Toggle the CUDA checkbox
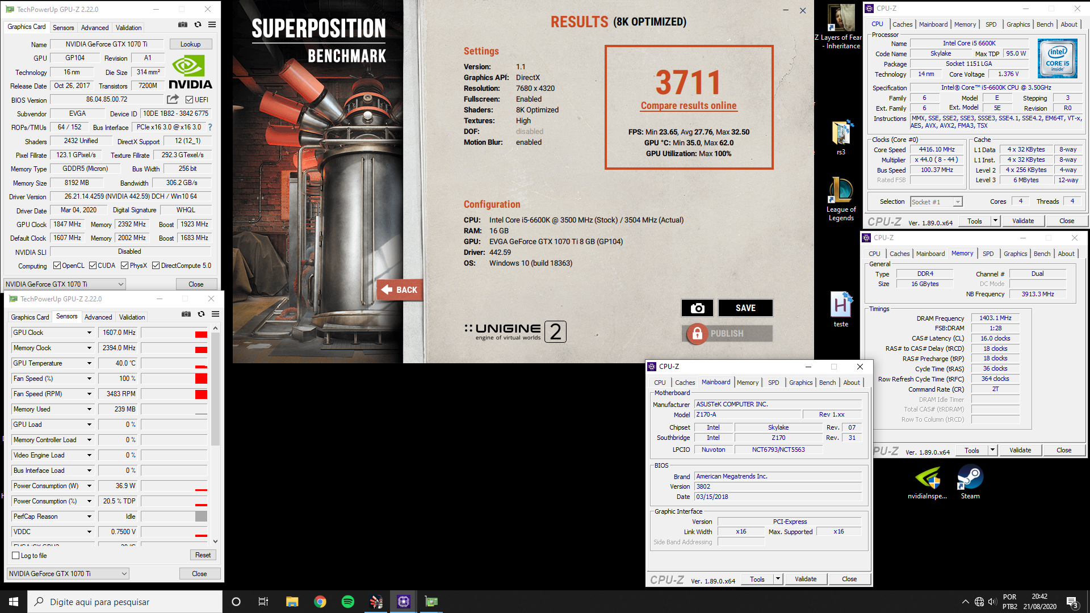Viewport: 1090px width, 613px height. [x=93, y=266]
